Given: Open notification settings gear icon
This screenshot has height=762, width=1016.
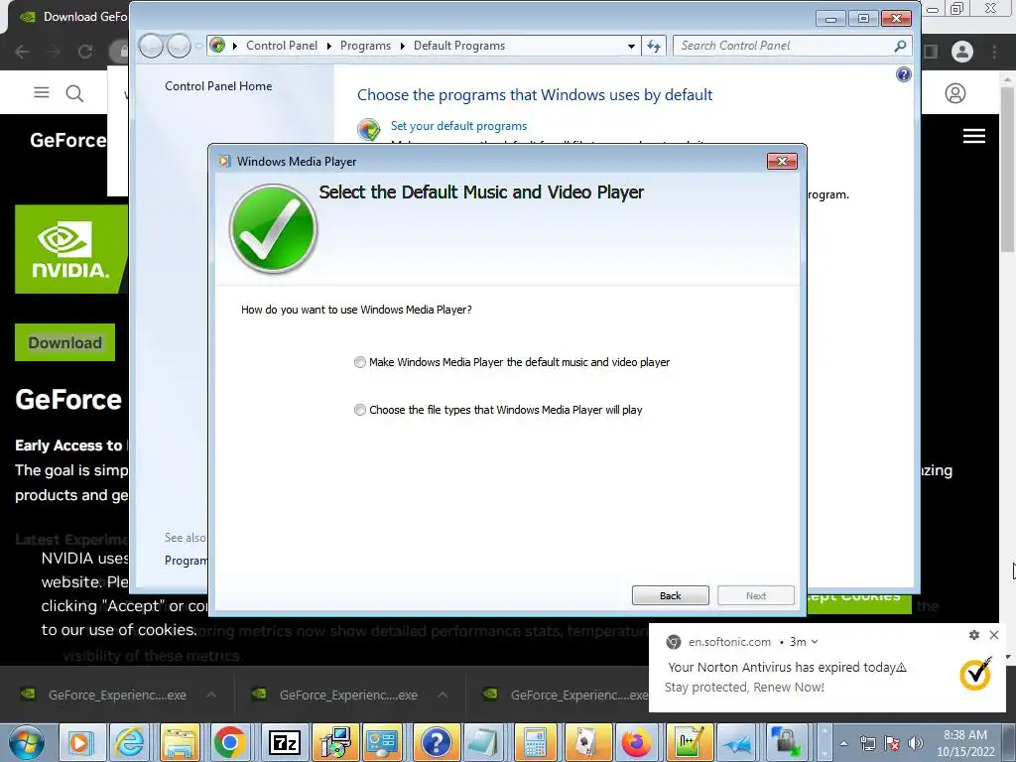Looking at the screenshot, I should (x=974, y=635).
